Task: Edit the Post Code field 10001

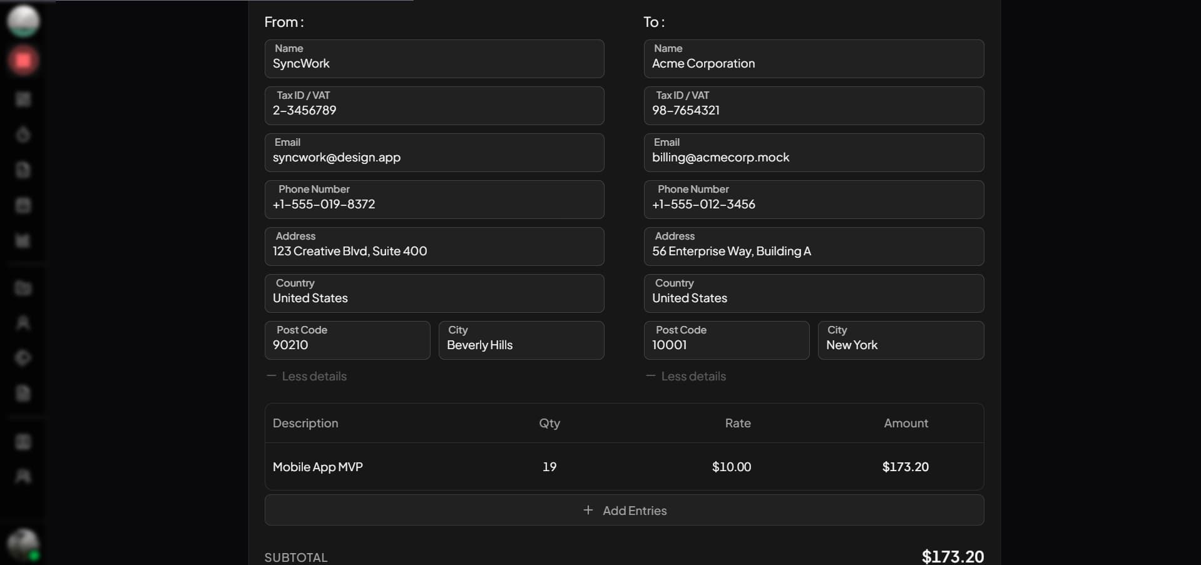Action: 727,340
